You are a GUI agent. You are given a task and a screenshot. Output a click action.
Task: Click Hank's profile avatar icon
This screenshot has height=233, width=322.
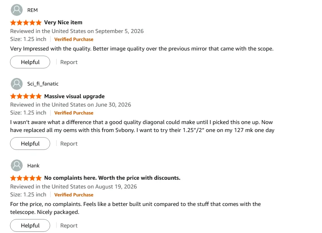(x=17, y=165)
